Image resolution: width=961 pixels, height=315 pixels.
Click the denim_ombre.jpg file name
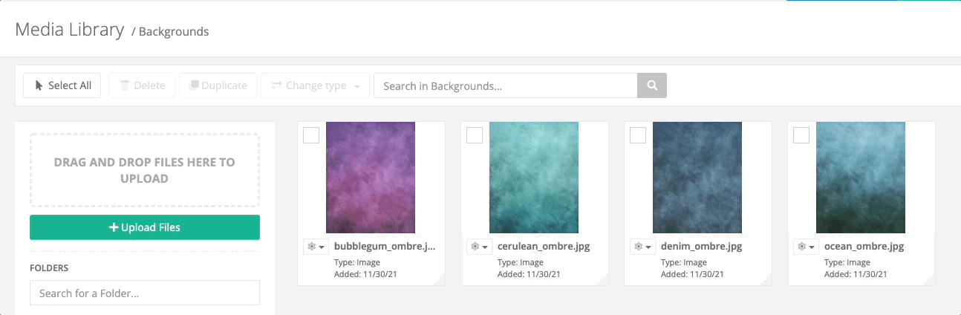coord(701,247)
